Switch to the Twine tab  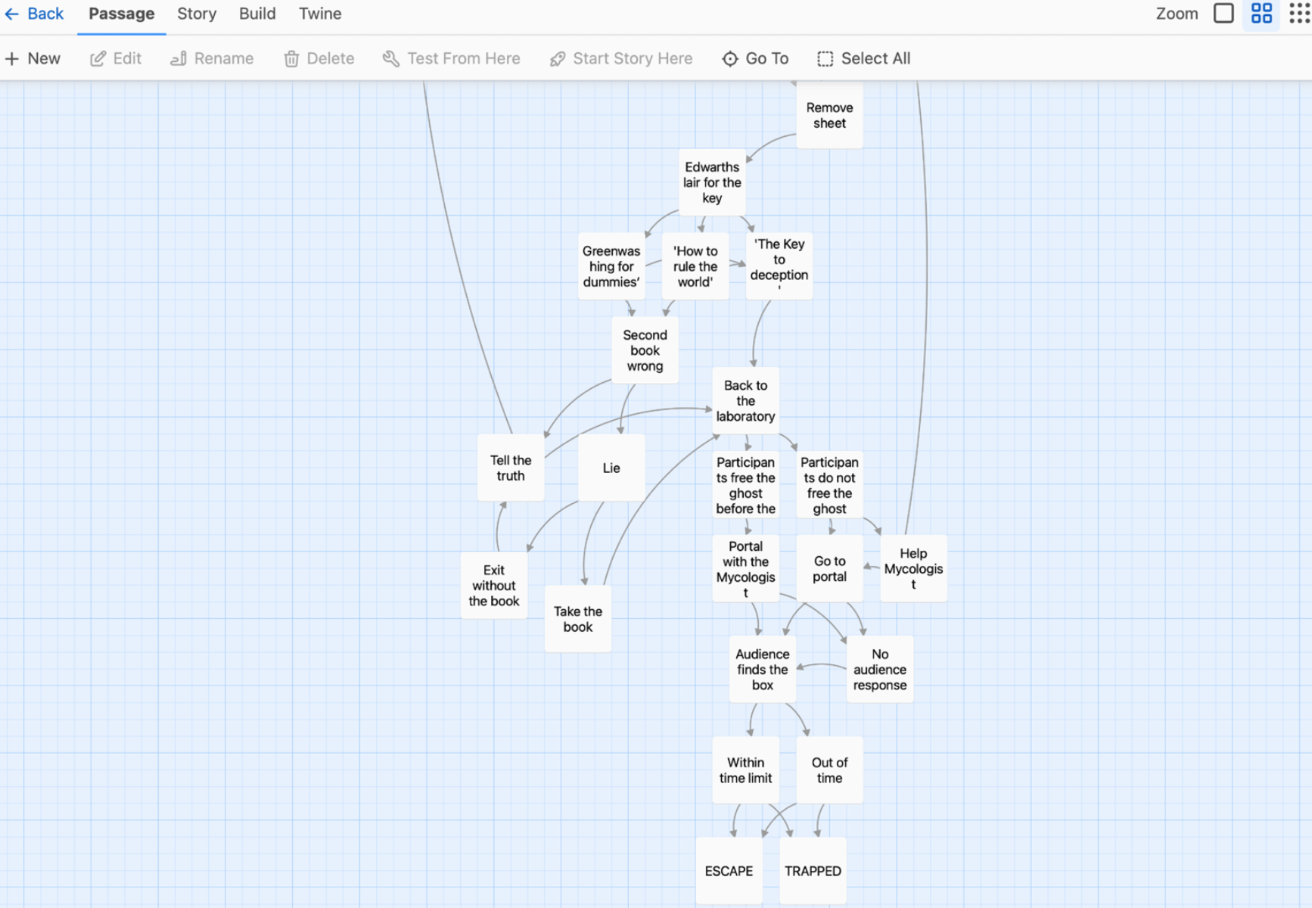320,14
